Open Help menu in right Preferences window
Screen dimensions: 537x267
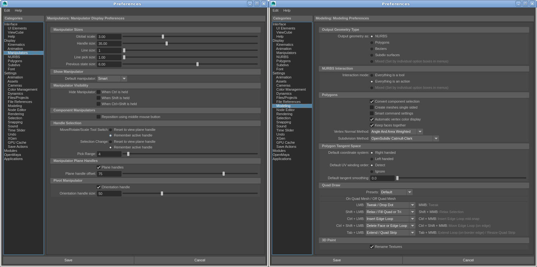(287, 10)
